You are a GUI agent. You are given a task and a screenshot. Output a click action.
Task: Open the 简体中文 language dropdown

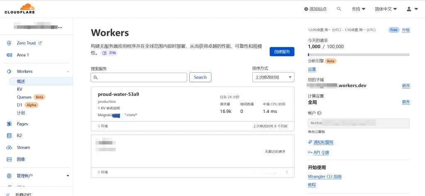click(x=386, y=9)
